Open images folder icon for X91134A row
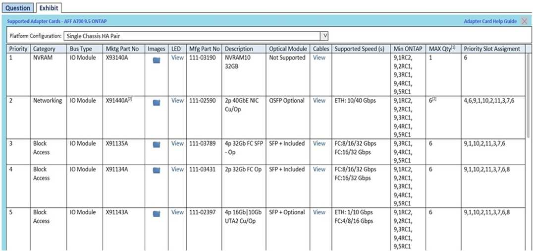The height and width of the screenshot is (251, 533). [157, 170]
